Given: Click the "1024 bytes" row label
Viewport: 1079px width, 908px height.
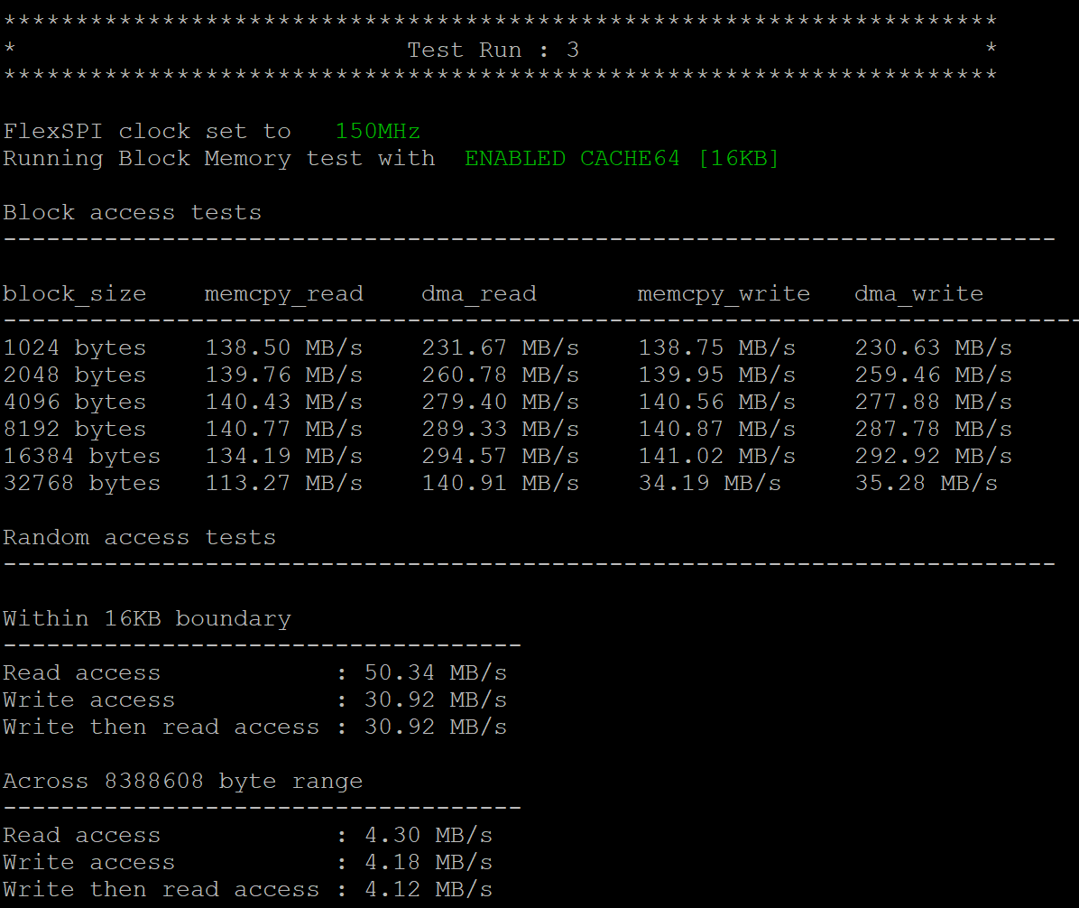Looking at the screenshot, I should tap(74, 348).
